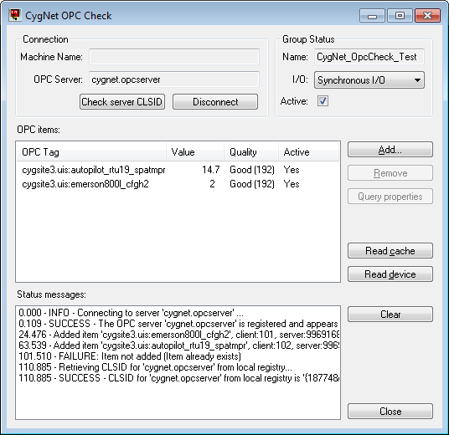449x435 pixels.
Task: Clear the status messages
Action: click(390, 315)
